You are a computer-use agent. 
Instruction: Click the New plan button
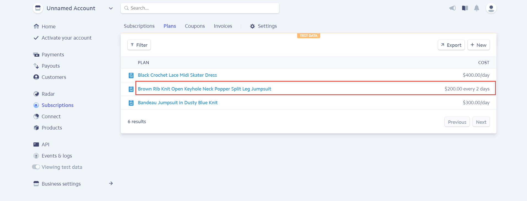[478, 45]
